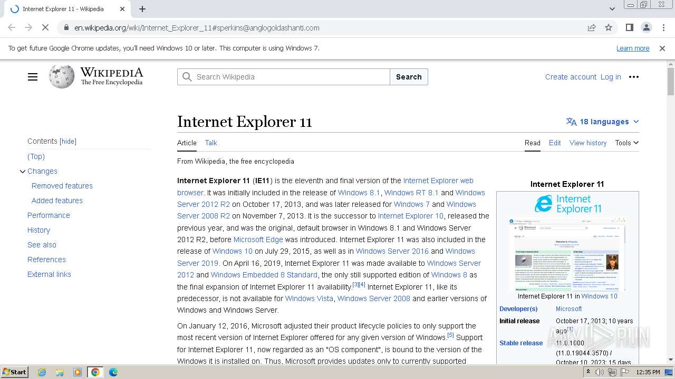Collapse the Changes section in contents
675x379 pixels.
pos(22,172)
